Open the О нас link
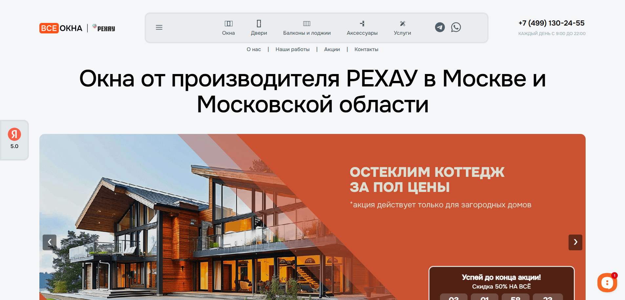The height and width of the screenshot is (300, 625). (x=254, y=49)
